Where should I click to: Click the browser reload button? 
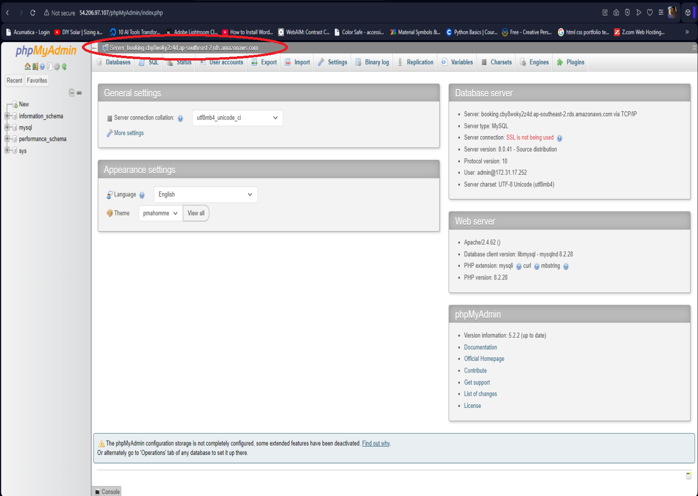pyautogui.click(x=33, y=13)
